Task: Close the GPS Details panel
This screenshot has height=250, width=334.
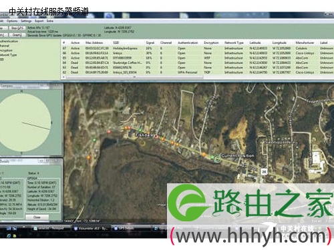Action: (x=37, y=217)
